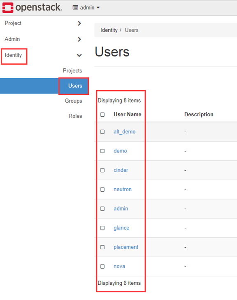Click the Users page heading
Viewport: 237px width, 300px height.
tap(112, 52)
